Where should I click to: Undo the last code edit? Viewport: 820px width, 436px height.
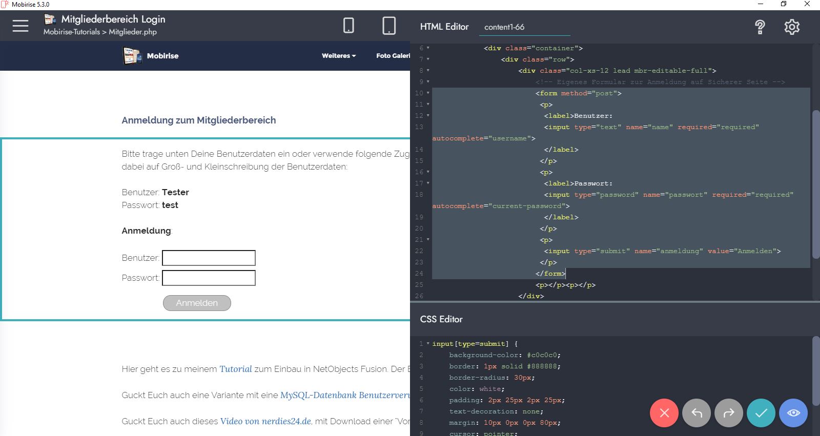point(696,413)
